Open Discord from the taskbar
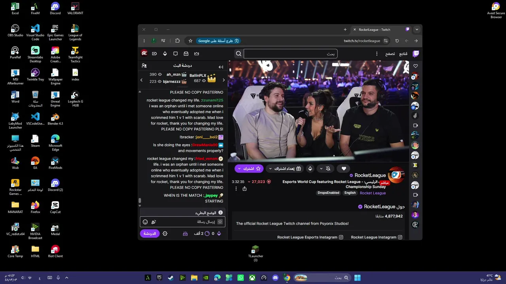The image size is (506, 284). click(276, 278)
